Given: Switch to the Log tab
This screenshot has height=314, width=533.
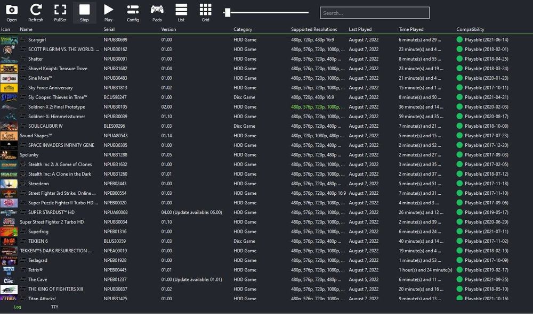Looking at the screenshot, I should (x=18, y=307).
